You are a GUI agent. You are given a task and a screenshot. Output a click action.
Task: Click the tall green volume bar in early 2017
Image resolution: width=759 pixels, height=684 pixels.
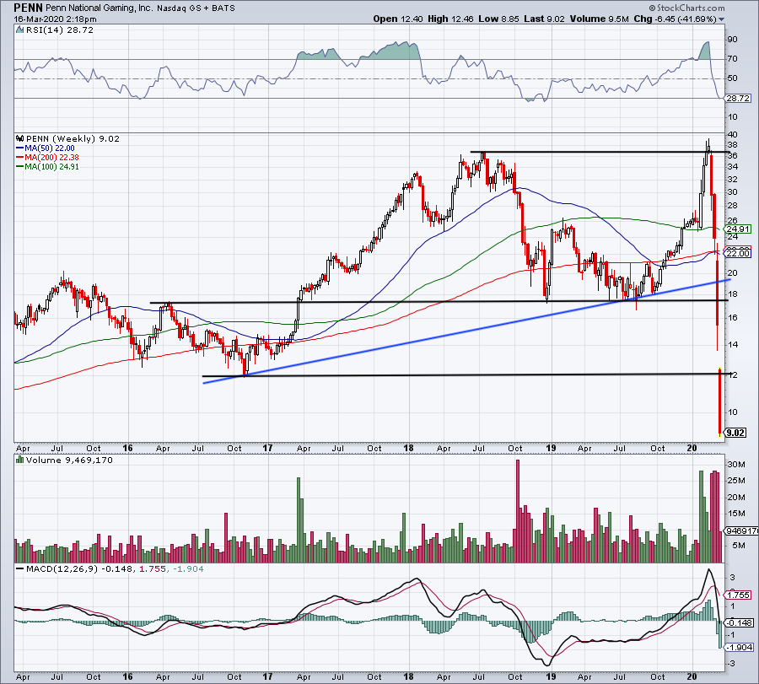(299, 520)
